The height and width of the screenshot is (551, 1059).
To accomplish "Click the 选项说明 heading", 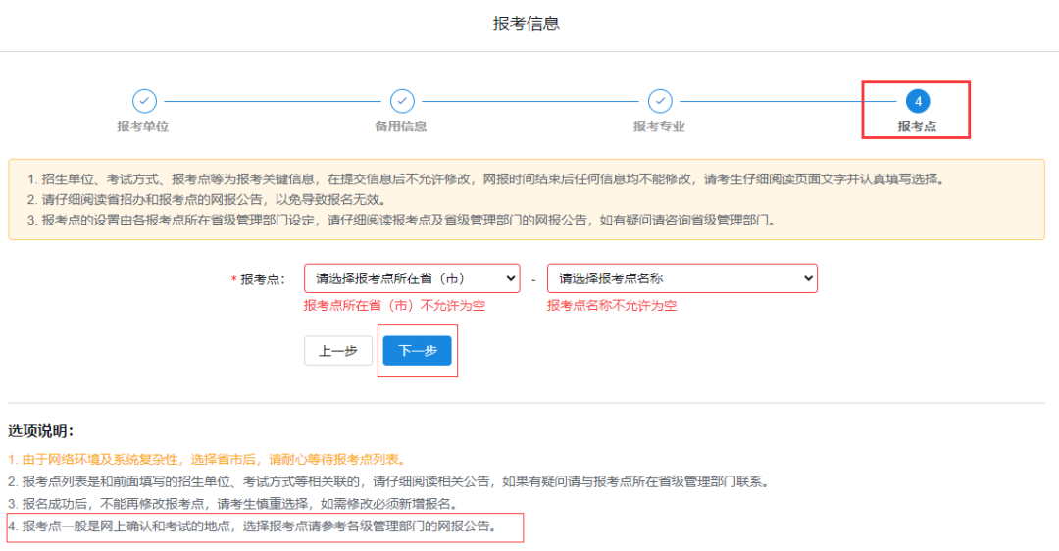I will (41, 430).
